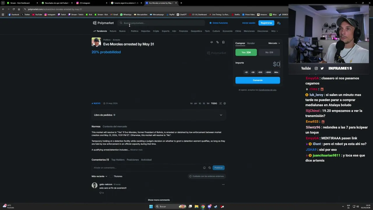Viewport: 373px width, 210px height.
Task: Open the PayPal bookmark
Action: [170, 15]
